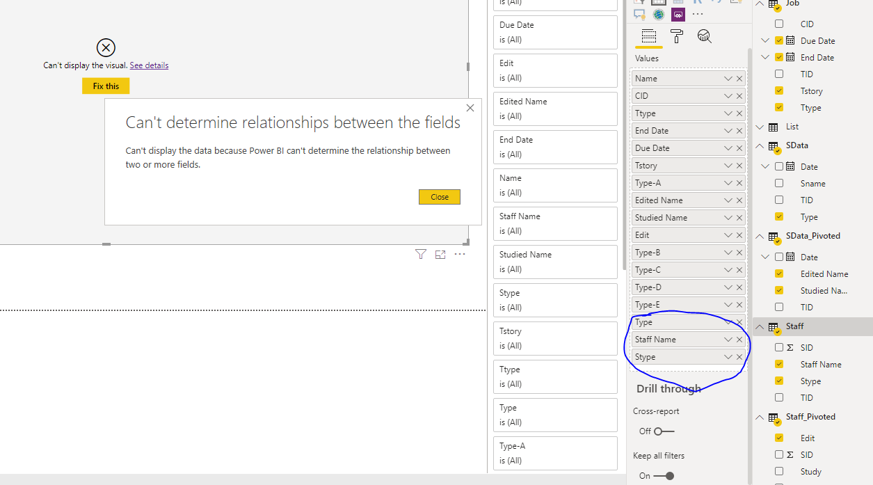Click the visual filter funnel icon
The height and width of the screenshot is (485, 873).
point(420,255)
